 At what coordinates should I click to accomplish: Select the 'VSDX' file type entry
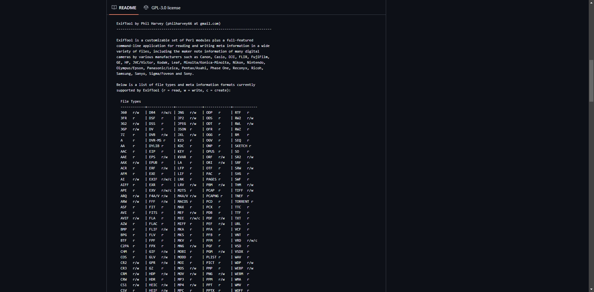click(x=239, y=252)
